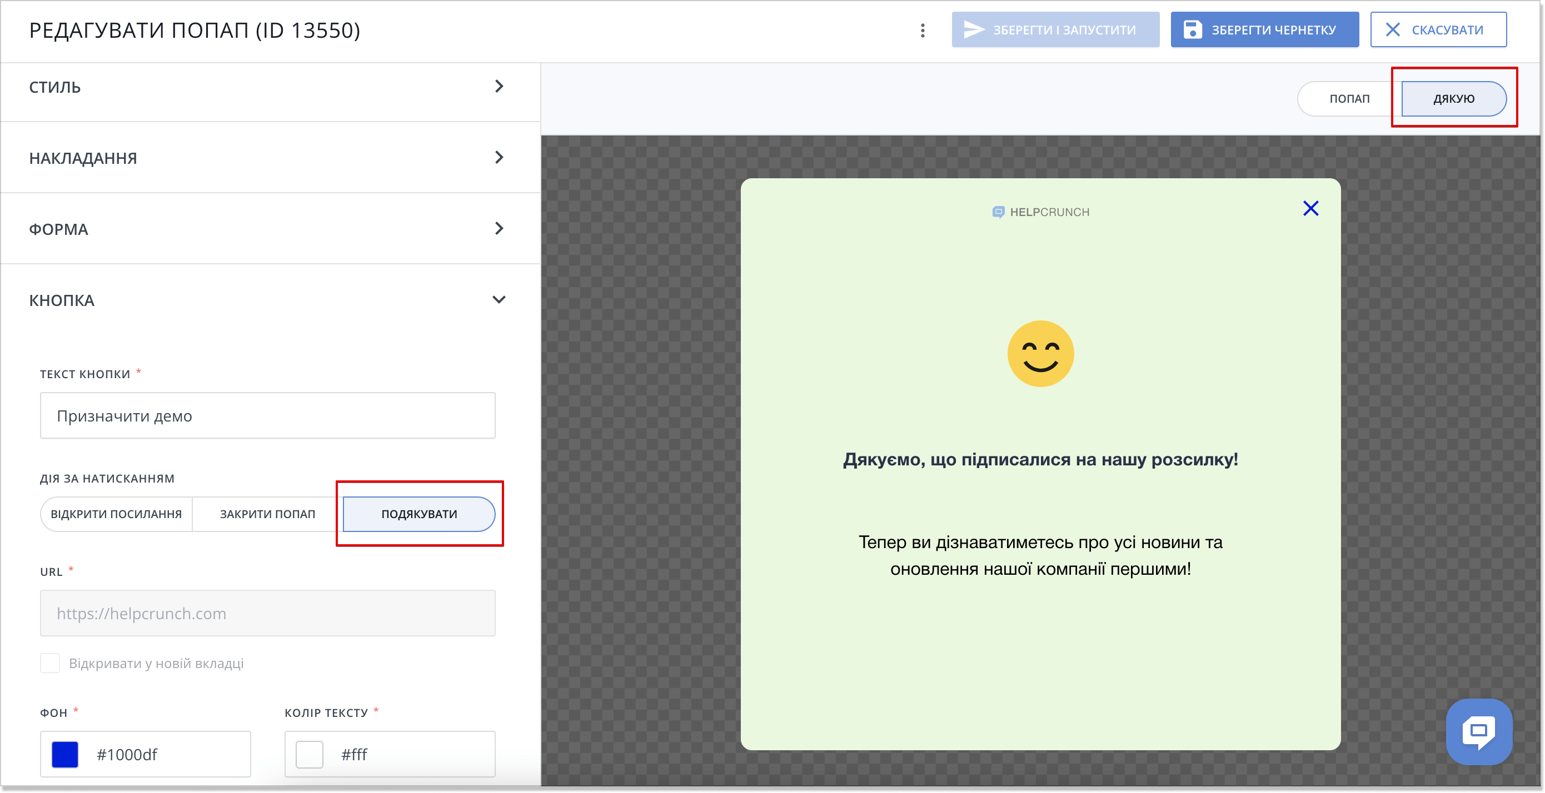Screen dimensions: 1545x793
Task: Open the three-dot options menu
Action: click(x=922, y=31)
